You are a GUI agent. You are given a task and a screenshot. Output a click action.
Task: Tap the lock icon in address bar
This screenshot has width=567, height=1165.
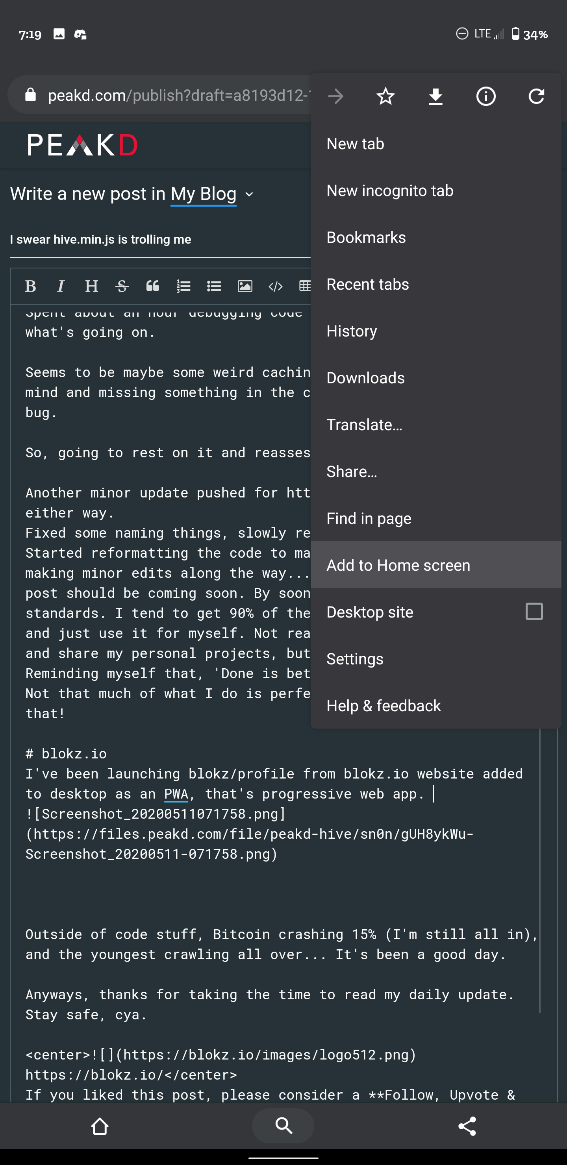pyautogui.click(x=30, y=95)
